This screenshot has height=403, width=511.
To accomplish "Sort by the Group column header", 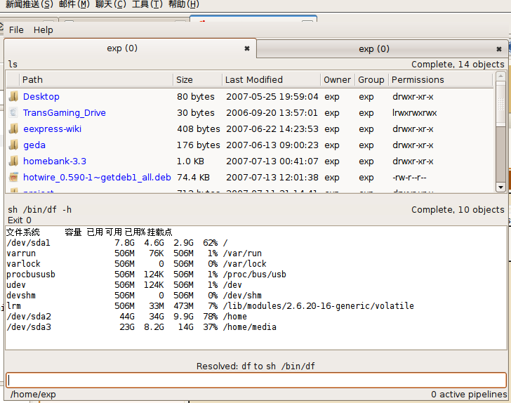I will pos(371,80).
